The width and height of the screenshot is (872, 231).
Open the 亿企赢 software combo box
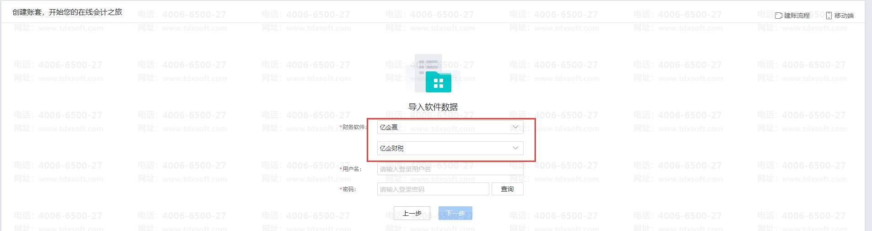click(x=444, y=127)
